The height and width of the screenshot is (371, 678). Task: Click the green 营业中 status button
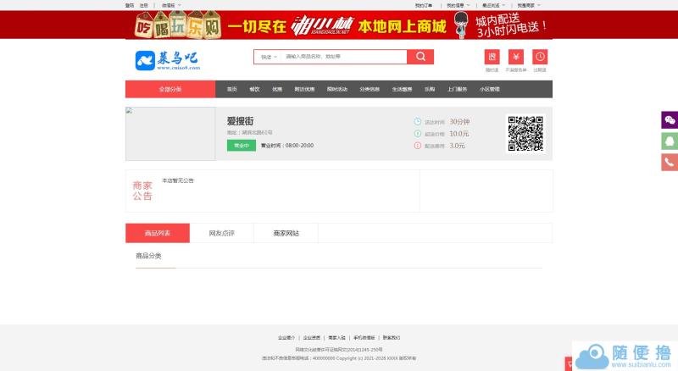[x=241, y=146]
